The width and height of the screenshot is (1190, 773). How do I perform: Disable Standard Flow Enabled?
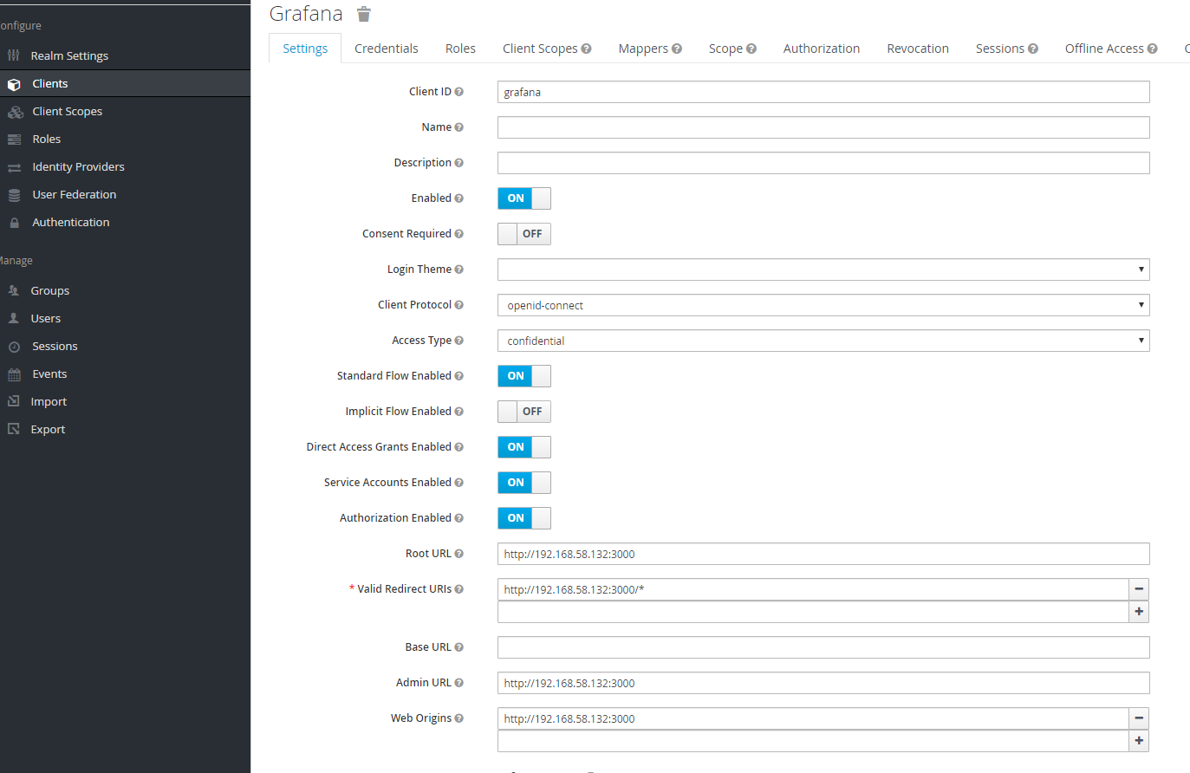pos(523,376)
